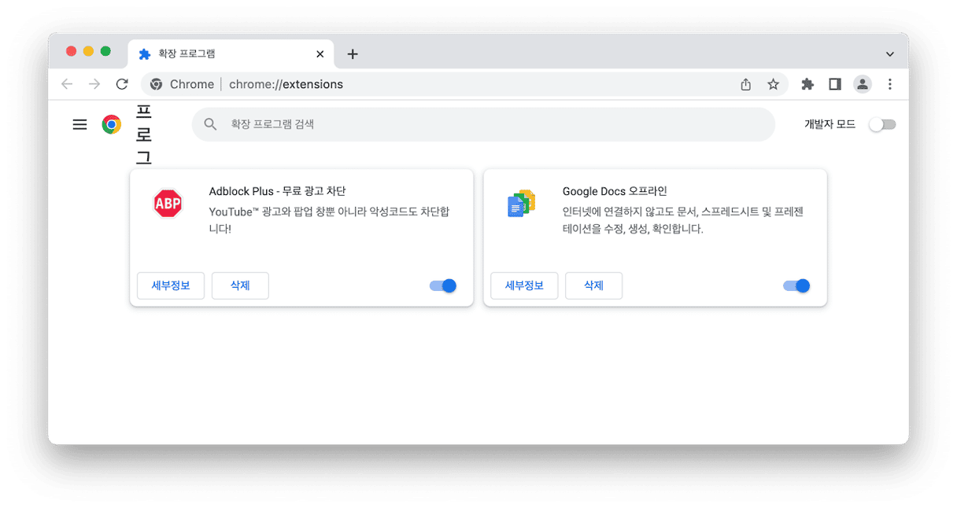Click 삭제 for Google Docs 오프라인
957x508 pixels.
[593, 285]
